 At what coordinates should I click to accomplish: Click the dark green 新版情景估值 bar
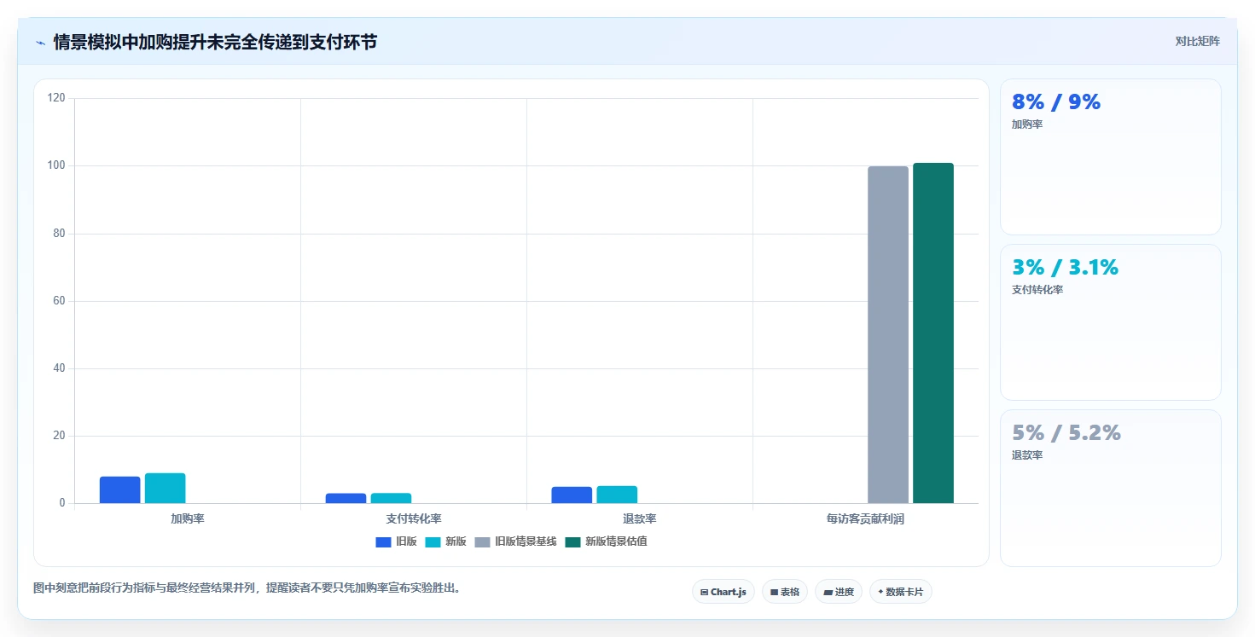coord(933,333)
